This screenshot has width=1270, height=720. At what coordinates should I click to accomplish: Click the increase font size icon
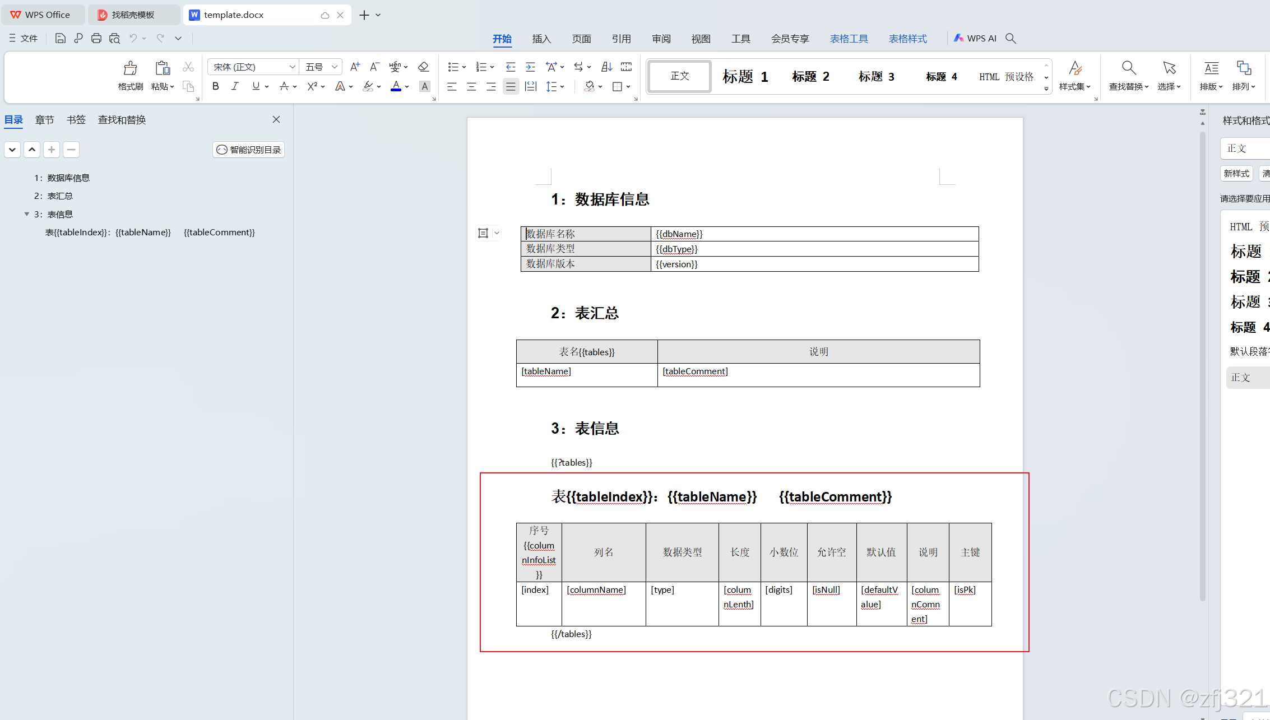pyautogui.click(x=355, y=67)
